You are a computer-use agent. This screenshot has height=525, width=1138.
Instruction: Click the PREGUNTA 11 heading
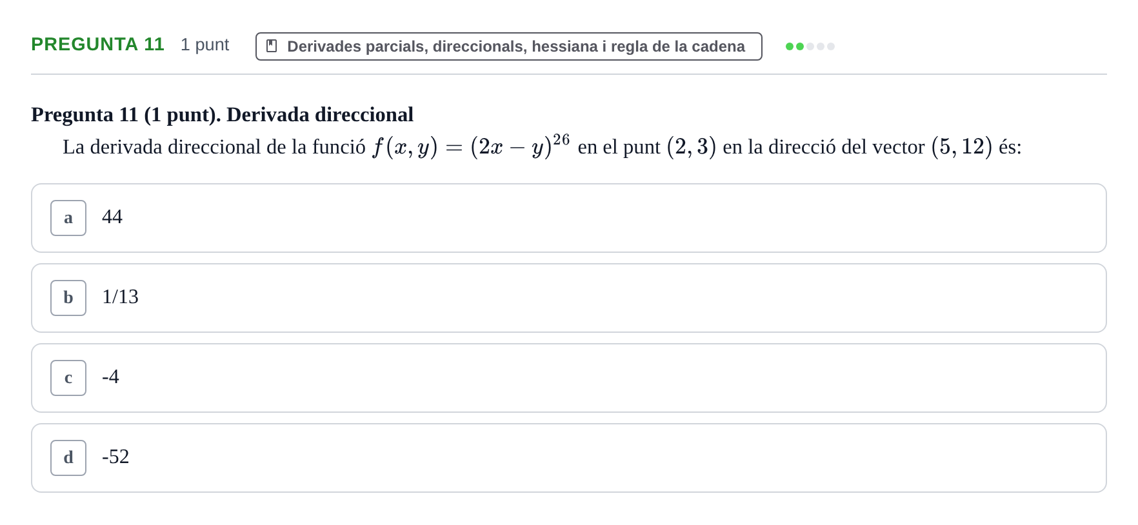97,44
